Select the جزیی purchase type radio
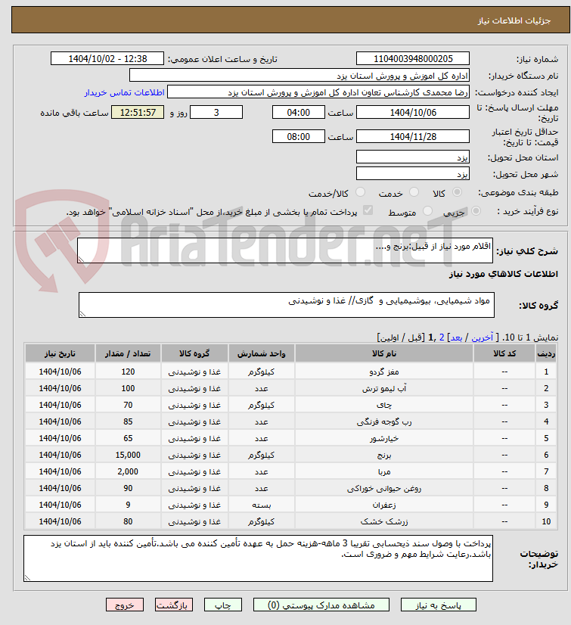This screenshot has height=625, width=571. click(476, 211)
